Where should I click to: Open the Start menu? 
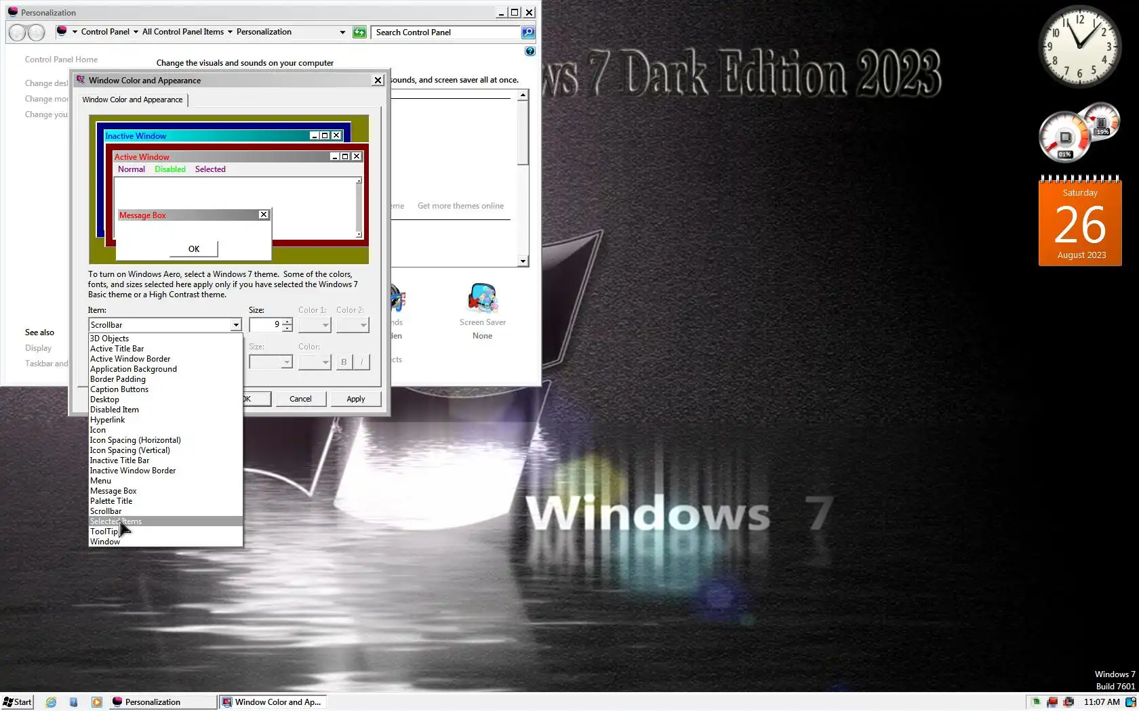click(18, 702)
